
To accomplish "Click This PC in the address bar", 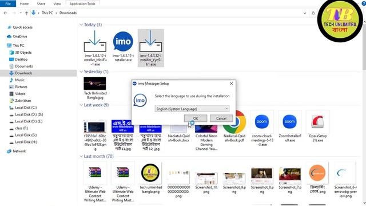I will [47, 13].
